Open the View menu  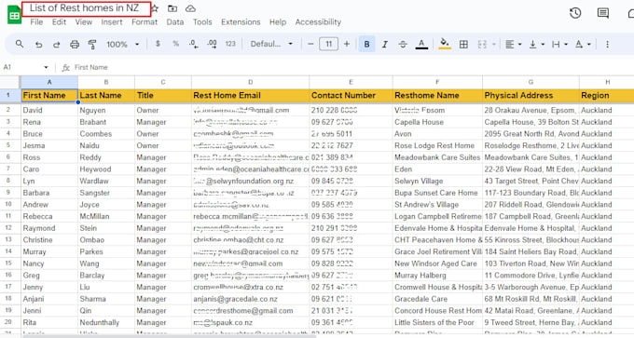pyautogui.click(x=84, y=21)
